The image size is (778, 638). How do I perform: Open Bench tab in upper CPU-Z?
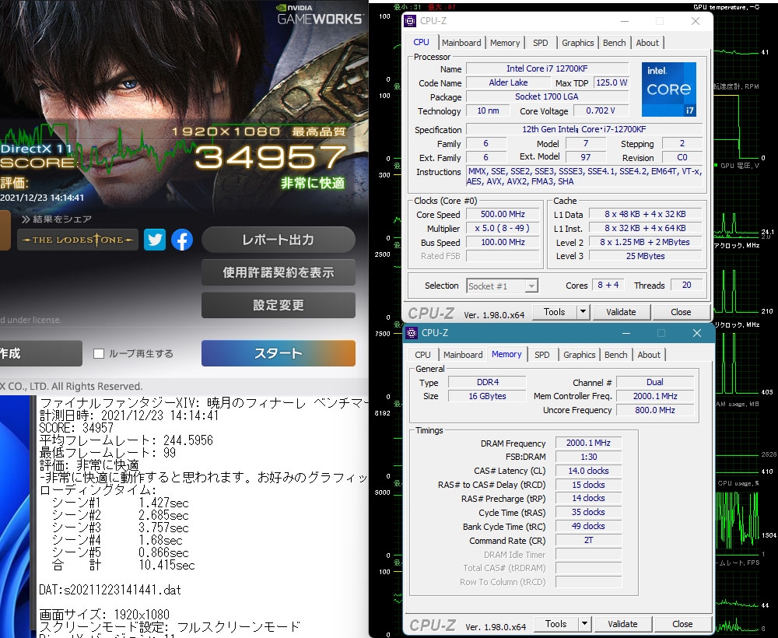pyautogui.click(x=615, y=43)
